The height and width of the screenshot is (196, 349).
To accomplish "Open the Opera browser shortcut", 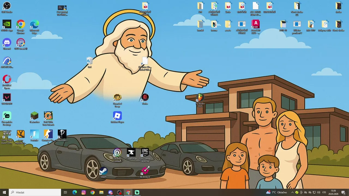I will tap(7, 82).
